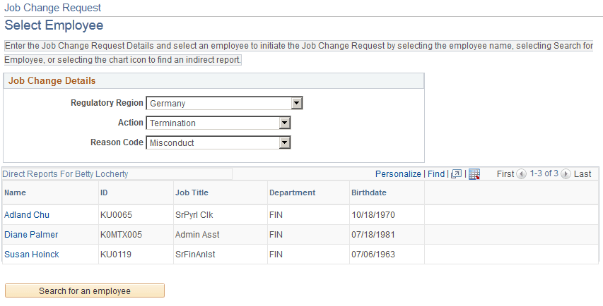Screen dimensions: 603x306
Task: Select employee Susan Hoinck
Action: [x=32, y=255]
